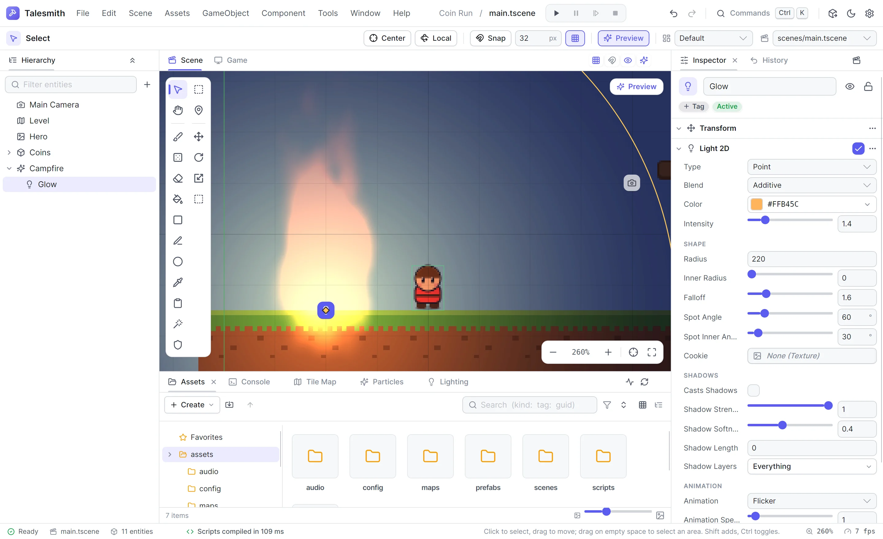
Task: Expand the Coins entity in hierarchy
Action: click(9, 153)
